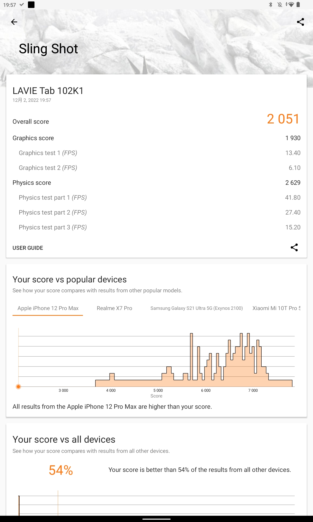Tap the bottom navigation gesture bar
Viewport: 313px width, 522px height.
[156, 519]
